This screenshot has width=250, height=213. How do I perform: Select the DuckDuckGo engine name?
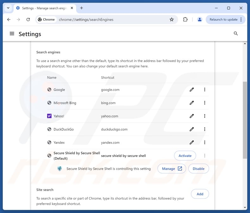(x=64, y=129)
